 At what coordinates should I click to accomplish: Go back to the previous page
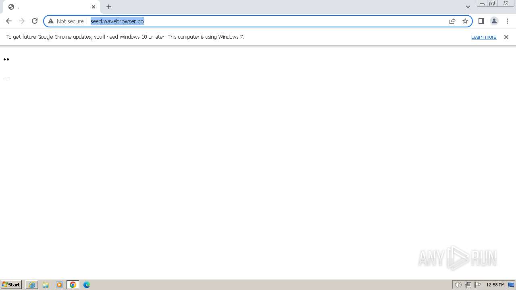click(x=9, y=21)
